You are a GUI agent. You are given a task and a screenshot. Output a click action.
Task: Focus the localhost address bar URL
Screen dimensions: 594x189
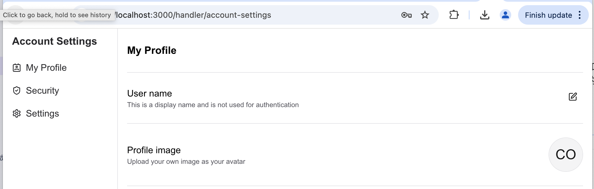(x=193, y=15)
